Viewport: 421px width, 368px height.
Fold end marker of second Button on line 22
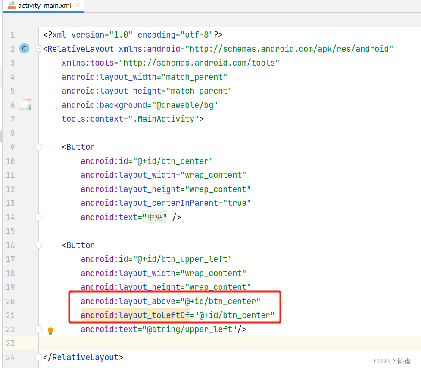[x=39, y=329]
